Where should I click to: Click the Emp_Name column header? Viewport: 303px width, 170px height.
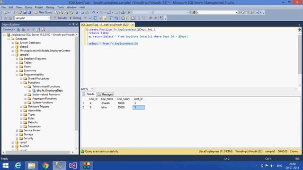(x=107, y=99)
